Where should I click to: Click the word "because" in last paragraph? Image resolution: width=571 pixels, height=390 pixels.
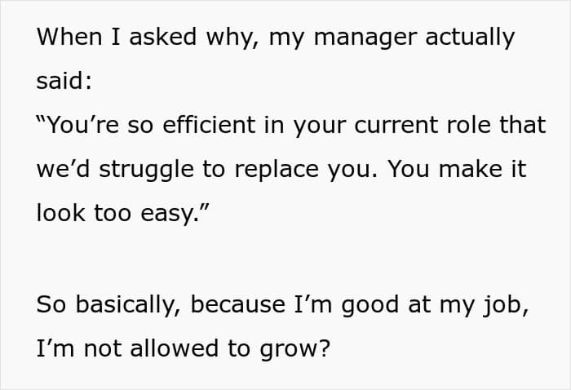tap(238, 304)
